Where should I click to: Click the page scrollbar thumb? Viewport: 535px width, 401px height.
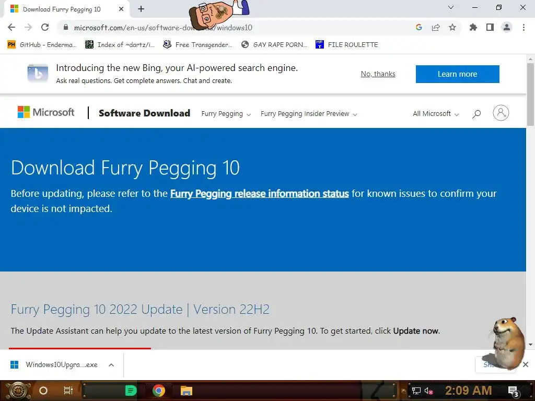530,95
